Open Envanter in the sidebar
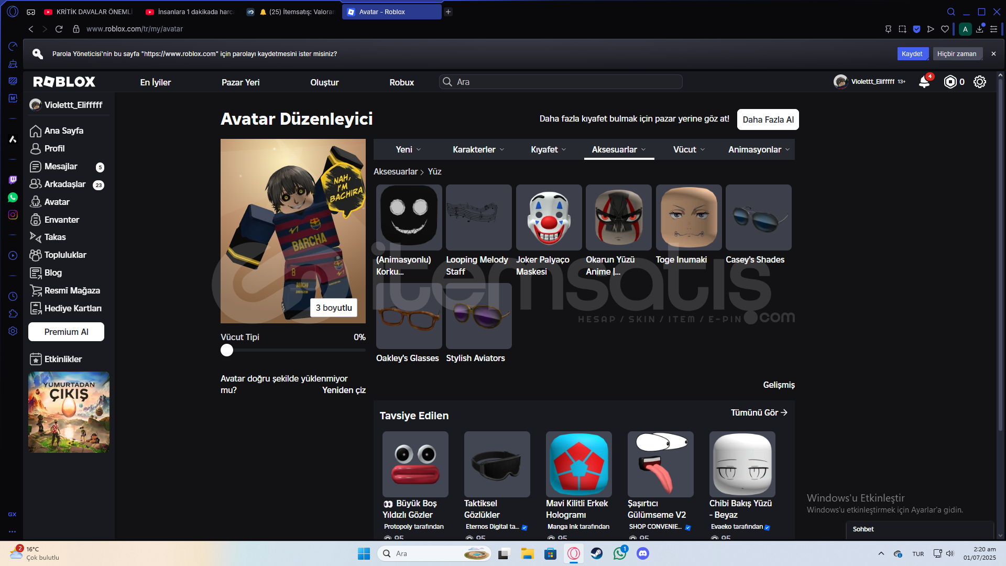The width and height of the screenshot is (1006, 566). [54, 220]
